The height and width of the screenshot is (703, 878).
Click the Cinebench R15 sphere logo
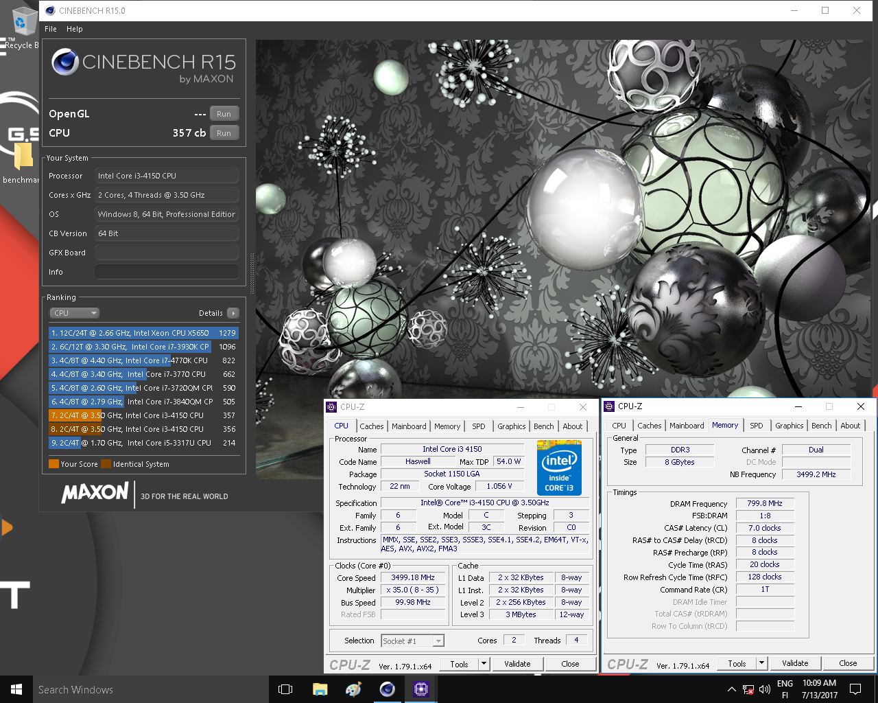pos(65,62)
